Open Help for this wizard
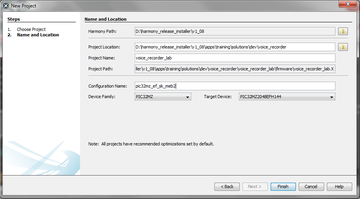Viewport: 360px width, 199px height. click(339, 186)
